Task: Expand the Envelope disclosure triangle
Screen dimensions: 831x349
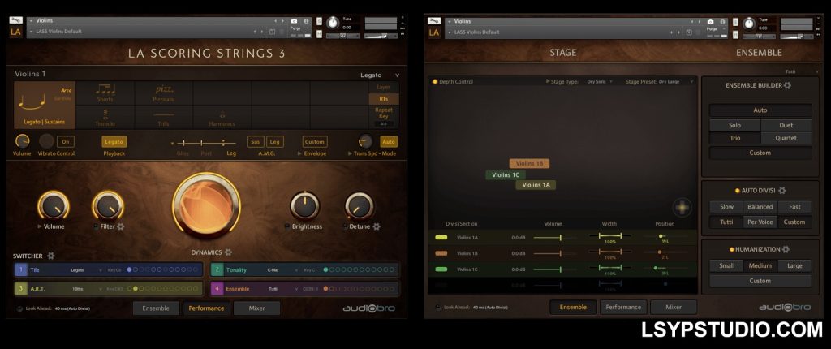Action: click(299, 153)
